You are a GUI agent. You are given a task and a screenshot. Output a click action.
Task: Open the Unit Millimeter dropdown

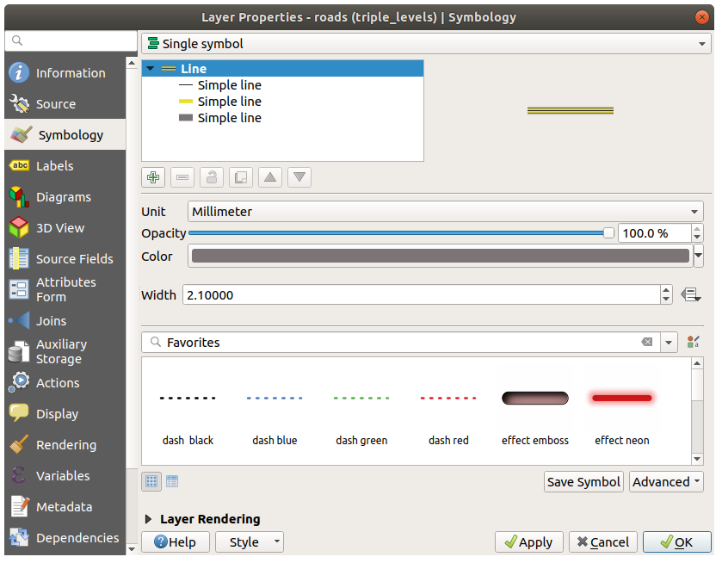click(445, 212)
